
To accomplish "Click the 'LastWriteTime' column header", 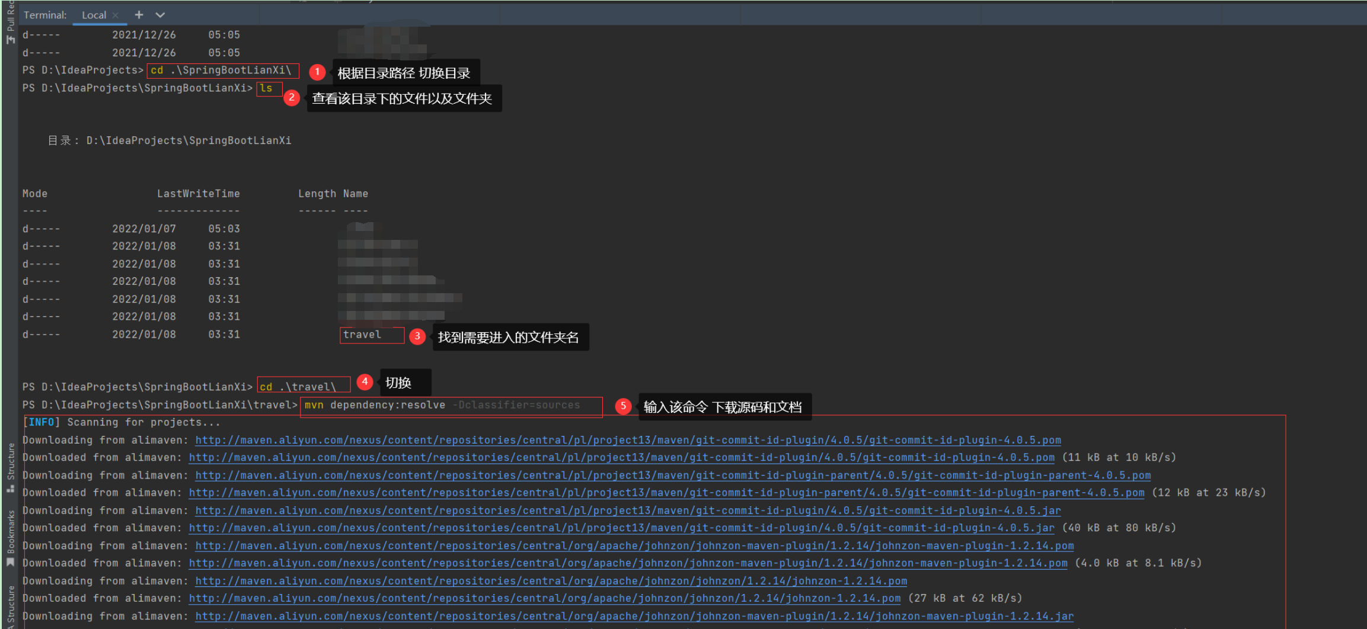I will 199,193.
